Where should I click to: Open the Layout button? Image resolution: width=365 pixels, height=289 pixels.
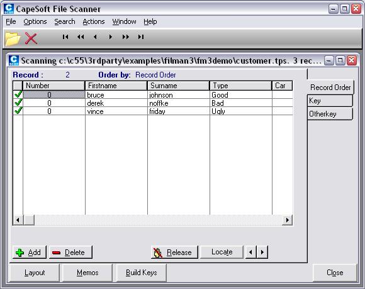coord(35,273)
